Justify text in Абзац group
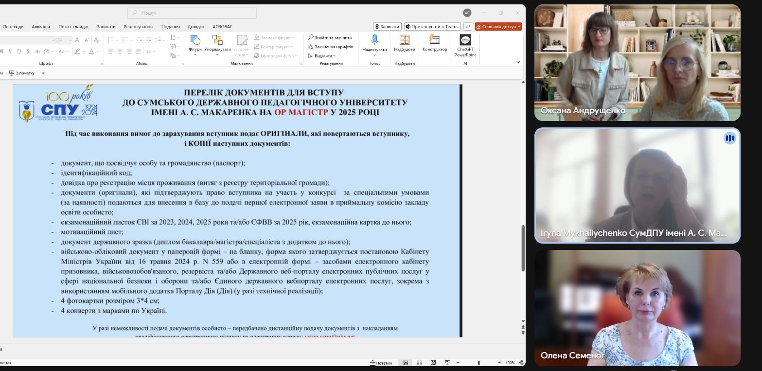762x371 pixels. pos(139,51)
